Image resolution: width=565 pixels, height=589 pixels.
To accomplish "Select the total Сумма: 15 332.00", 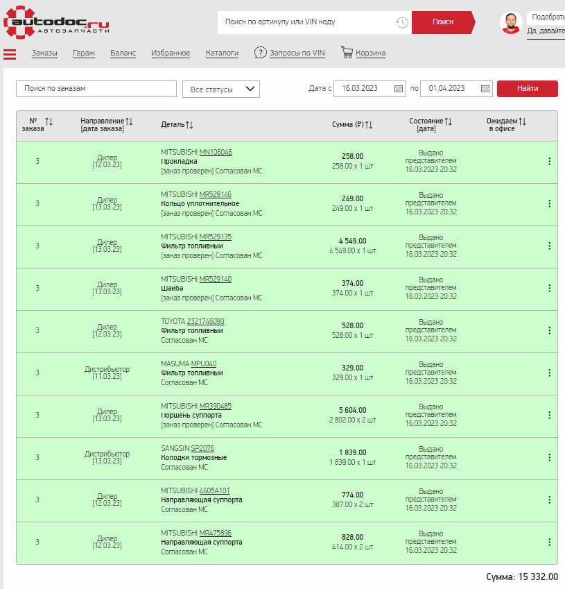I will (x=522, y=577).
